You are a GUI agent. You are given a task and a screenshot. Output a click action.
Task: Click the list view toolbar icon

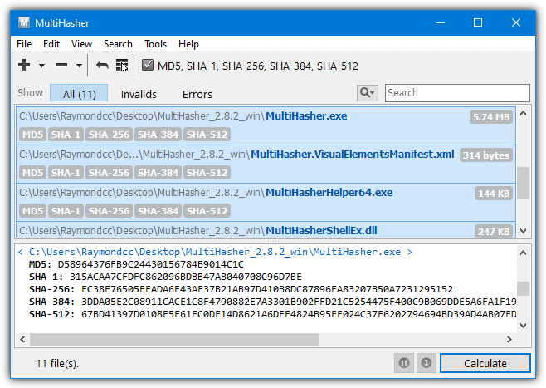click(x=122, y=65)
